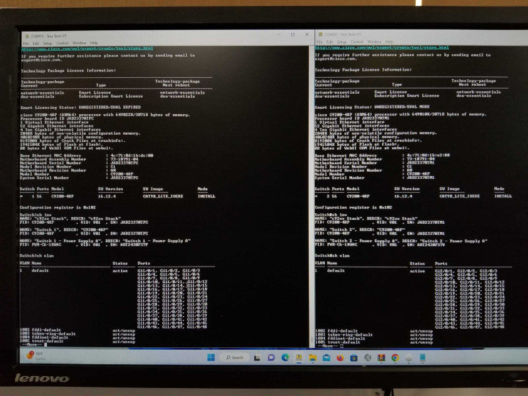The height and width of the screenshot is (396, 528).
Task: Click '1005 trnet-default' row in COM19 terminal
Action: click(77, 341)
